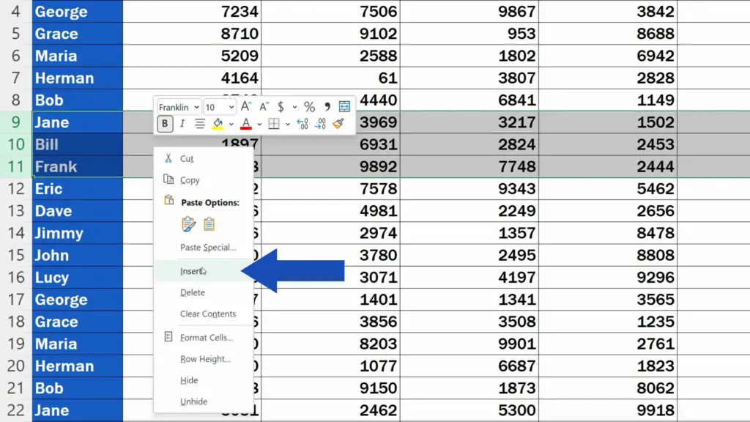750x422 pixels.
Task: Select the Format Painter brush
Action: click(338, 124)
